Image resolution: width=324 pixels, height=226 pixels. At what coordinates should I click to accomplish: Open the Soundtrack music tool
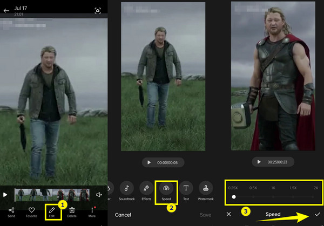pyautogui.click(x=127, y=191)
